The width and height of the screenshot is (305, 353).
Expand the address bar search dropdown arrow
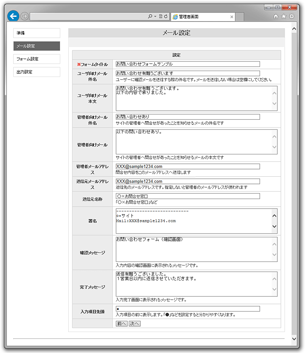(155, 16)
